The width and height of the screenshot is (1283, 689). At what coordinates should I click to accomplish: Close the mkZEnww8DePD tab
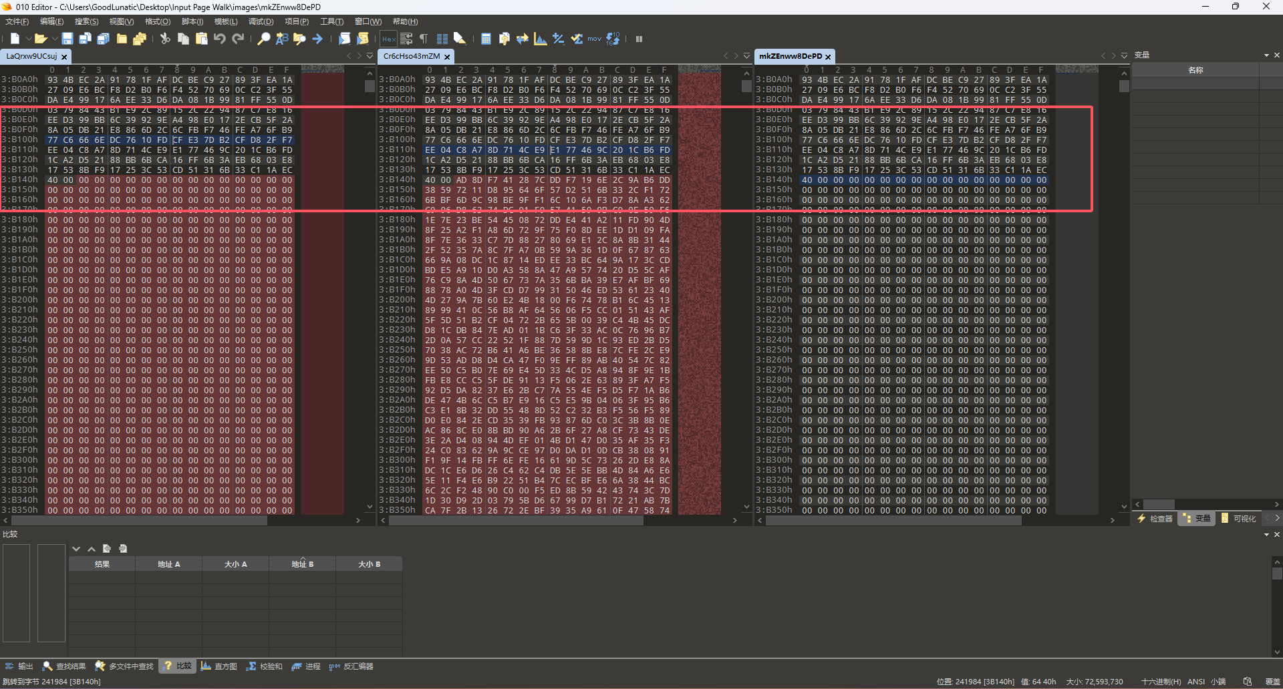[x=828, y=57]
